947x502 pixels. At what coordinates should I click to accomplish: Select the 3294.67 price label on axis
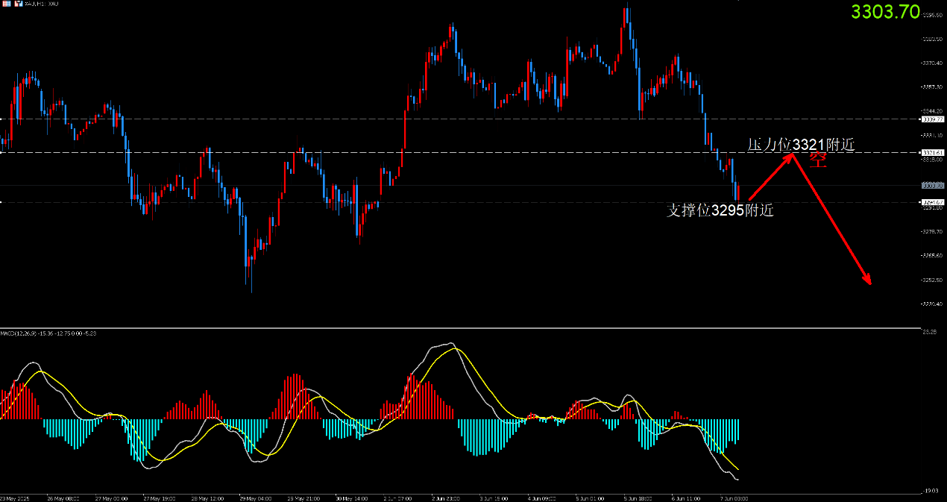933,202
